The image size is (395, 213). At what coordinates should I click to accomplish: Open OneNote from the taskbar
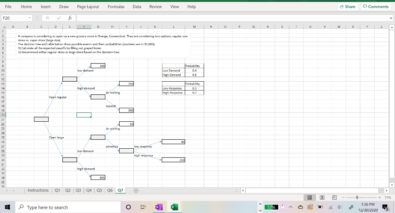point(159,207)
